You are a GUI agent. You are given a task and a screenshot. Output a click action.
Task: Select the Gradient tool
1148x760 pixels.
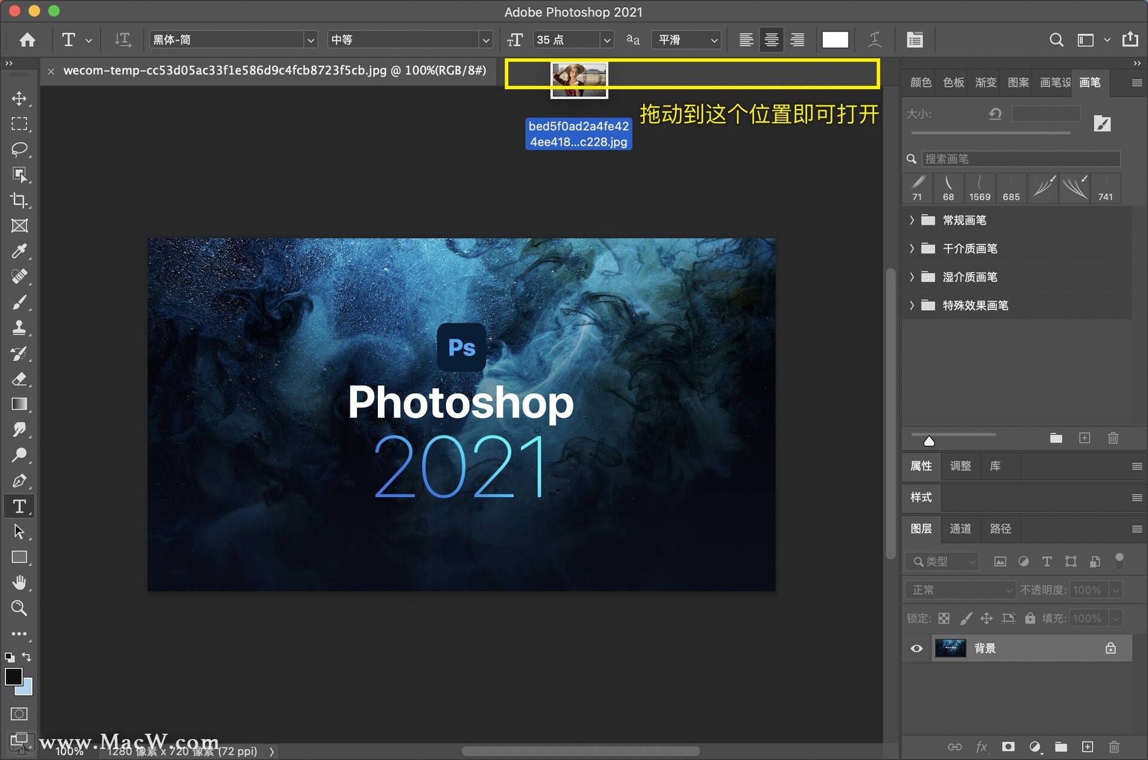(19, 404)
